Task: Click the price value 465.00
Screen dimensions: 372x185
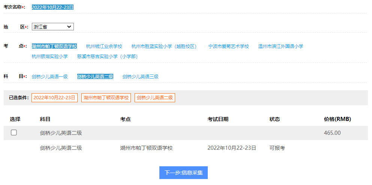Action: (x=332, y=133)
